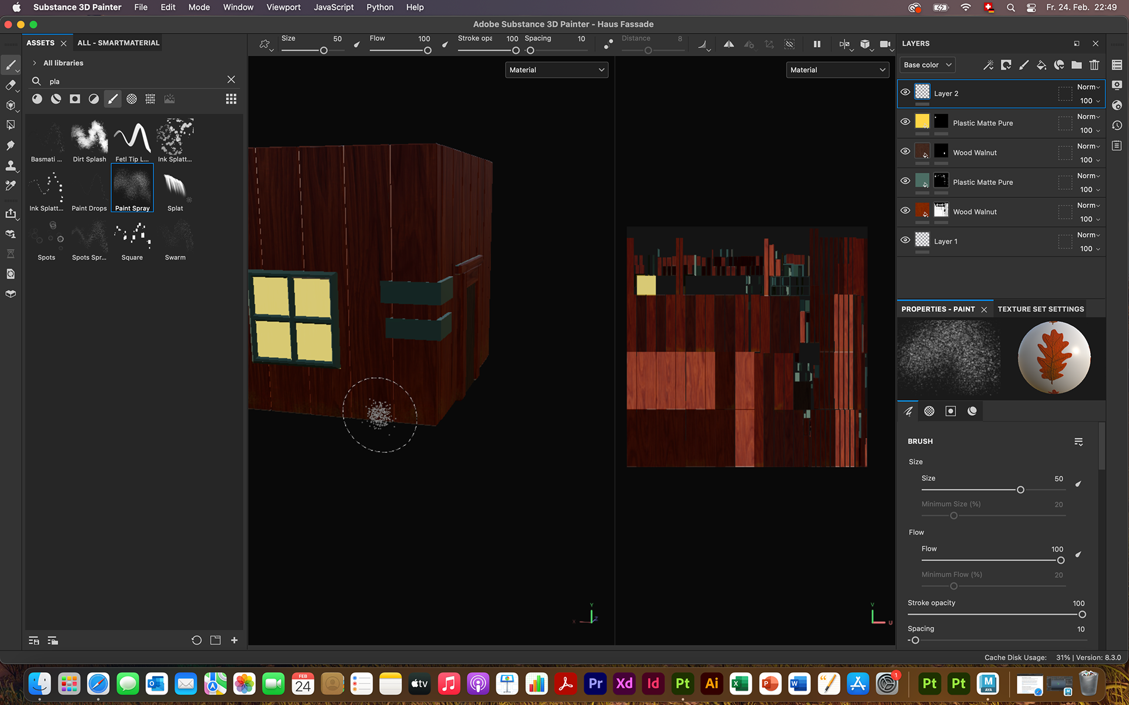The image size is (1129, 705).
Task: Switch to Texture Set Settings tab
Action: [1040, 309]
